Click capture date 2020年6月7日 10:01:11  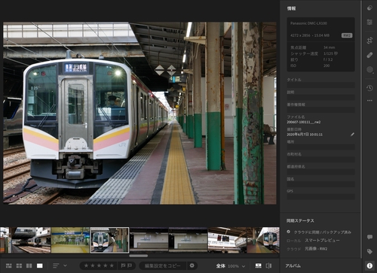[305, 135]
